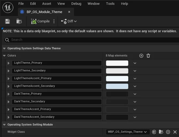Click the search magnifier icon
Image resolution: width=179 pixels, height=137 pixels.
[x=7, y=40]
